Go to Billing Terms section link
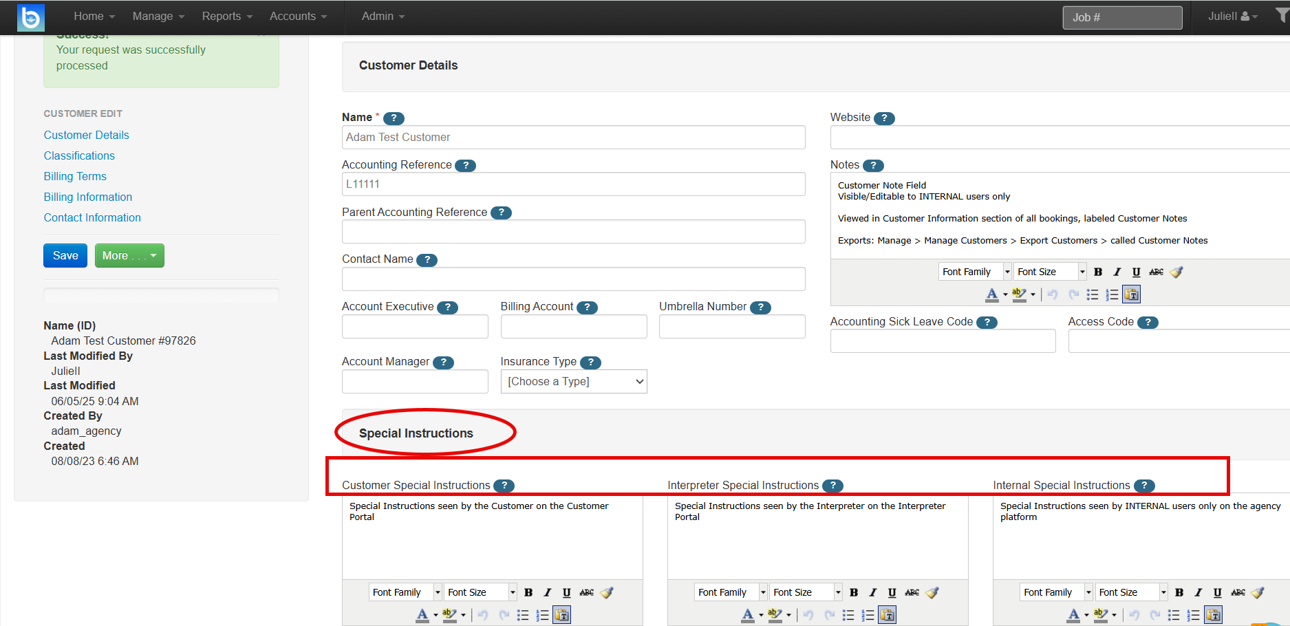This screenshot has width=1290, height=626. (x=75, y=177)
